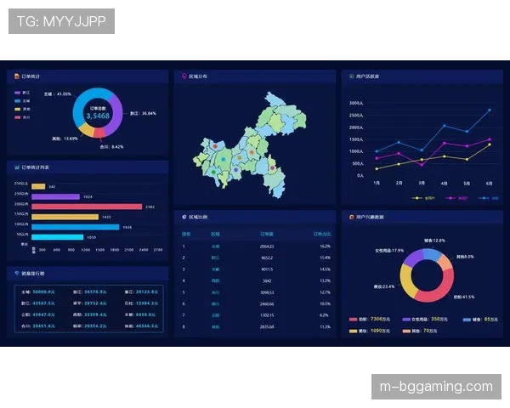Click the 6月 peak point on blue line

[x=489, y=110]
